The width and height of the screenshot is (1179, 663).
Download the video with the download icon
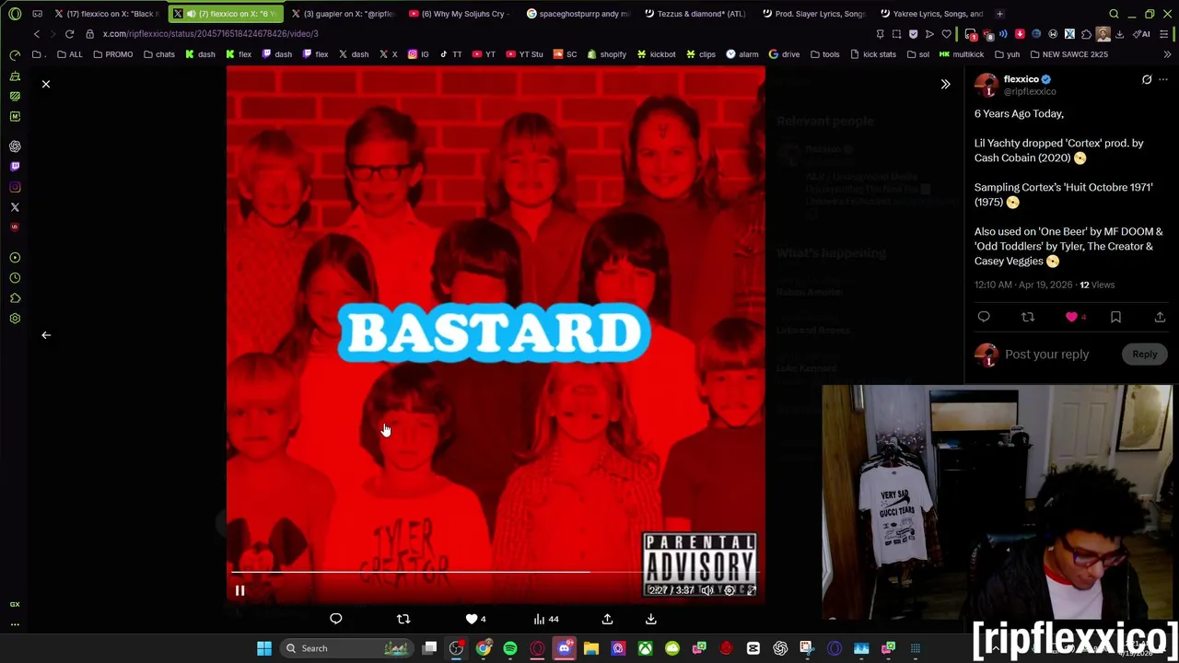pyautogui.click(x=650, y=619)
